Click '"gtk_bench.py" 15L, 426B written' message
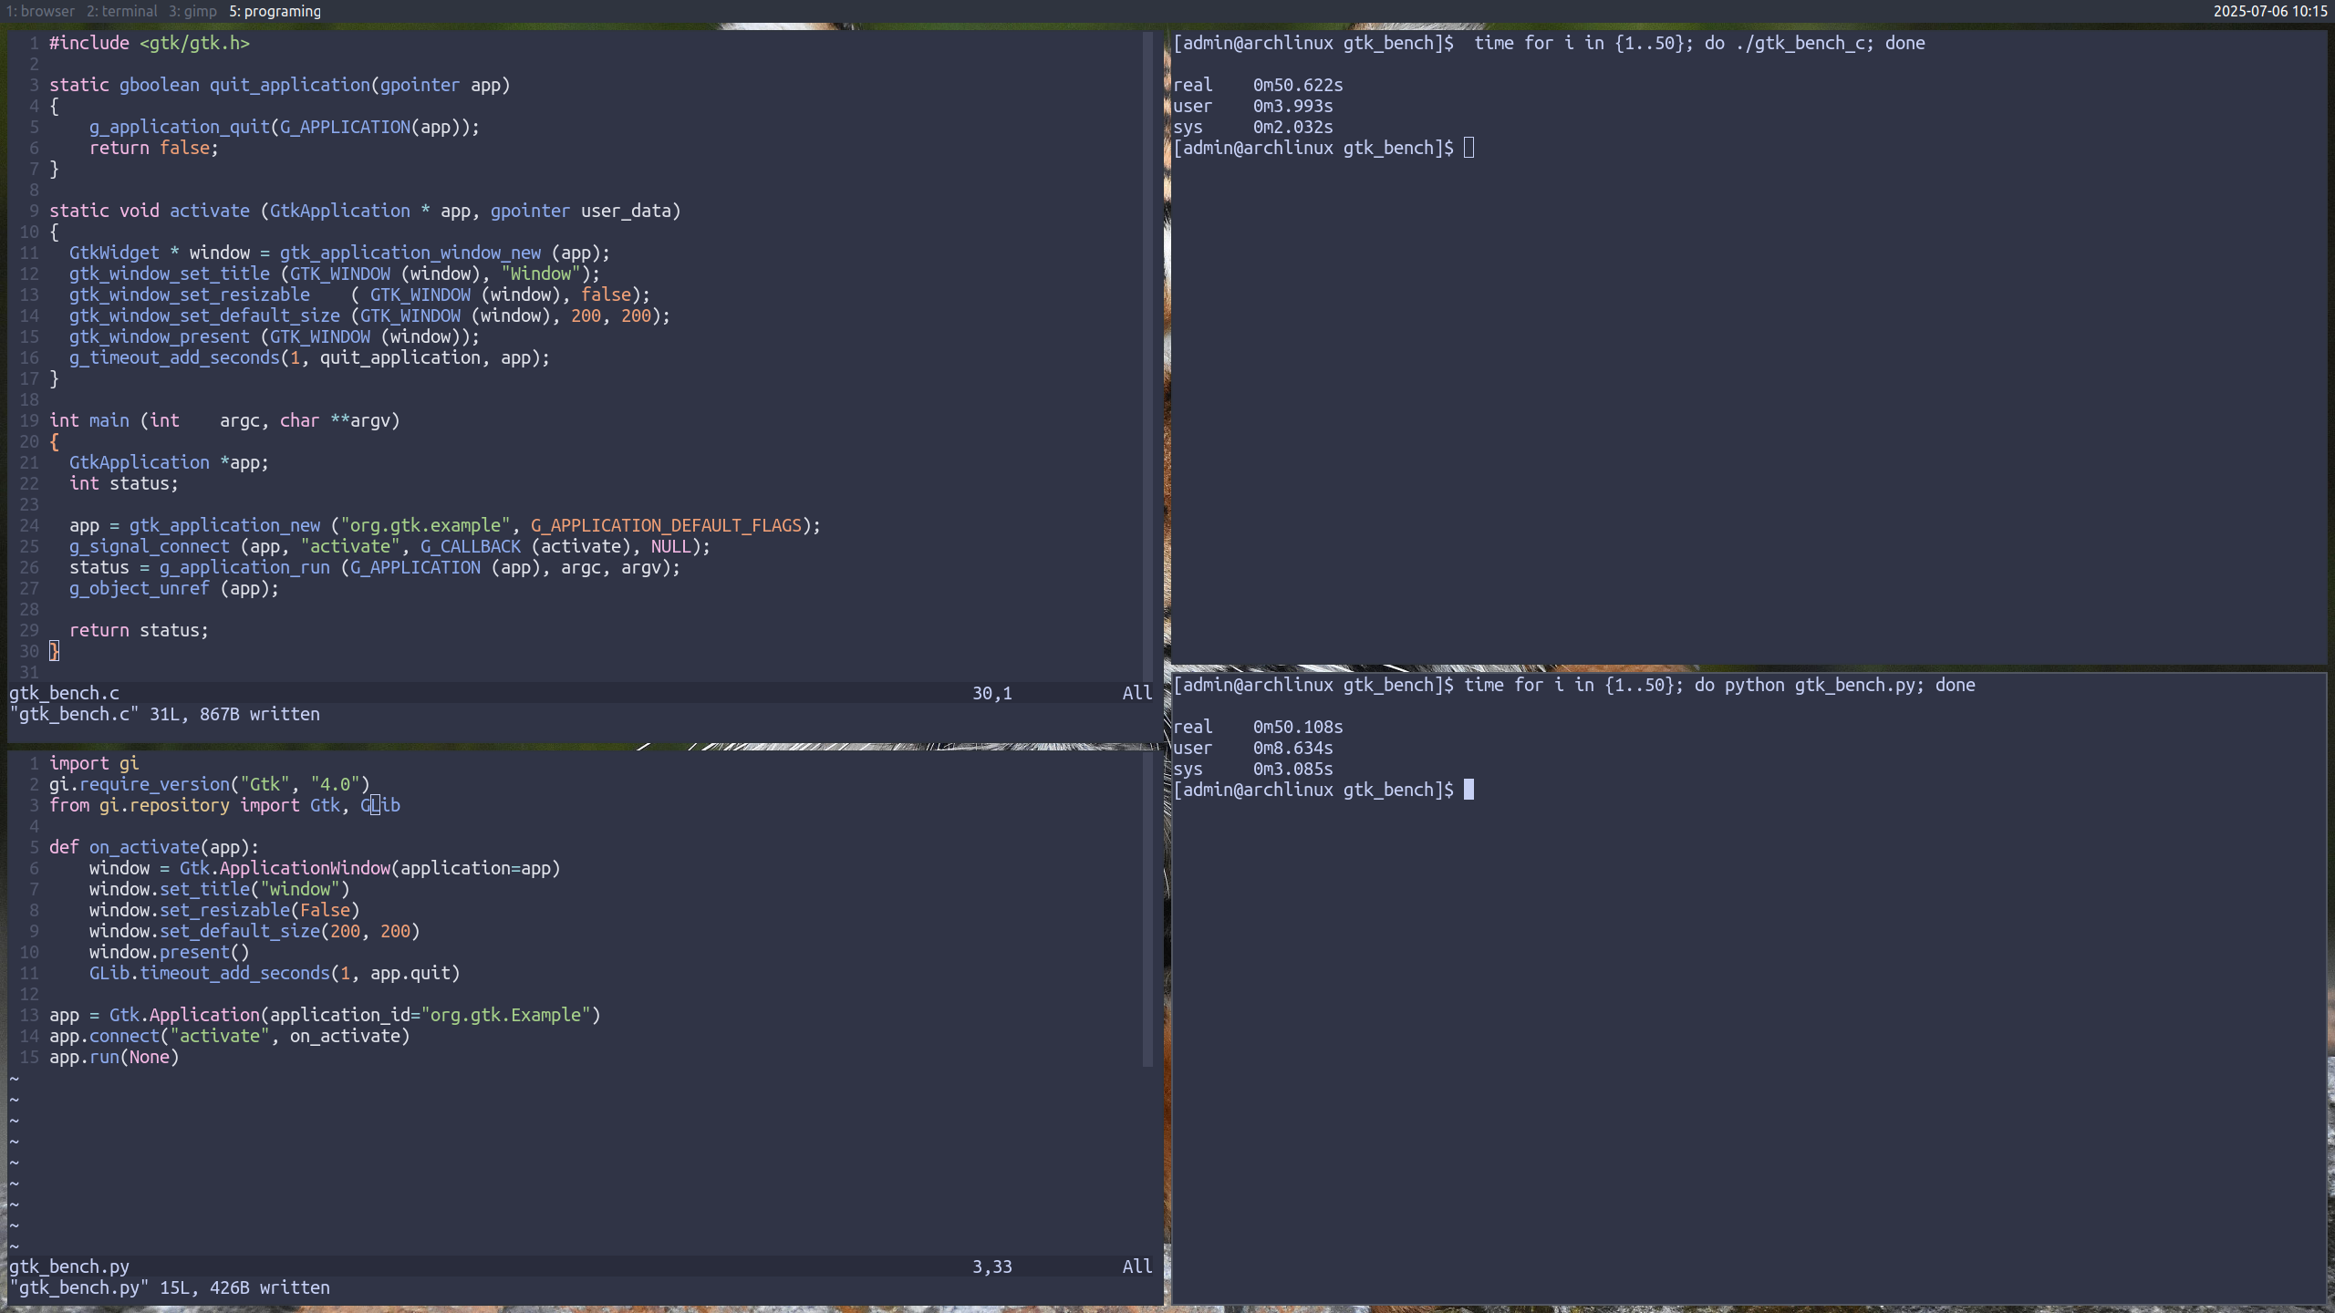This screenshot has height=1313, width=2335. pos(170,1287)
